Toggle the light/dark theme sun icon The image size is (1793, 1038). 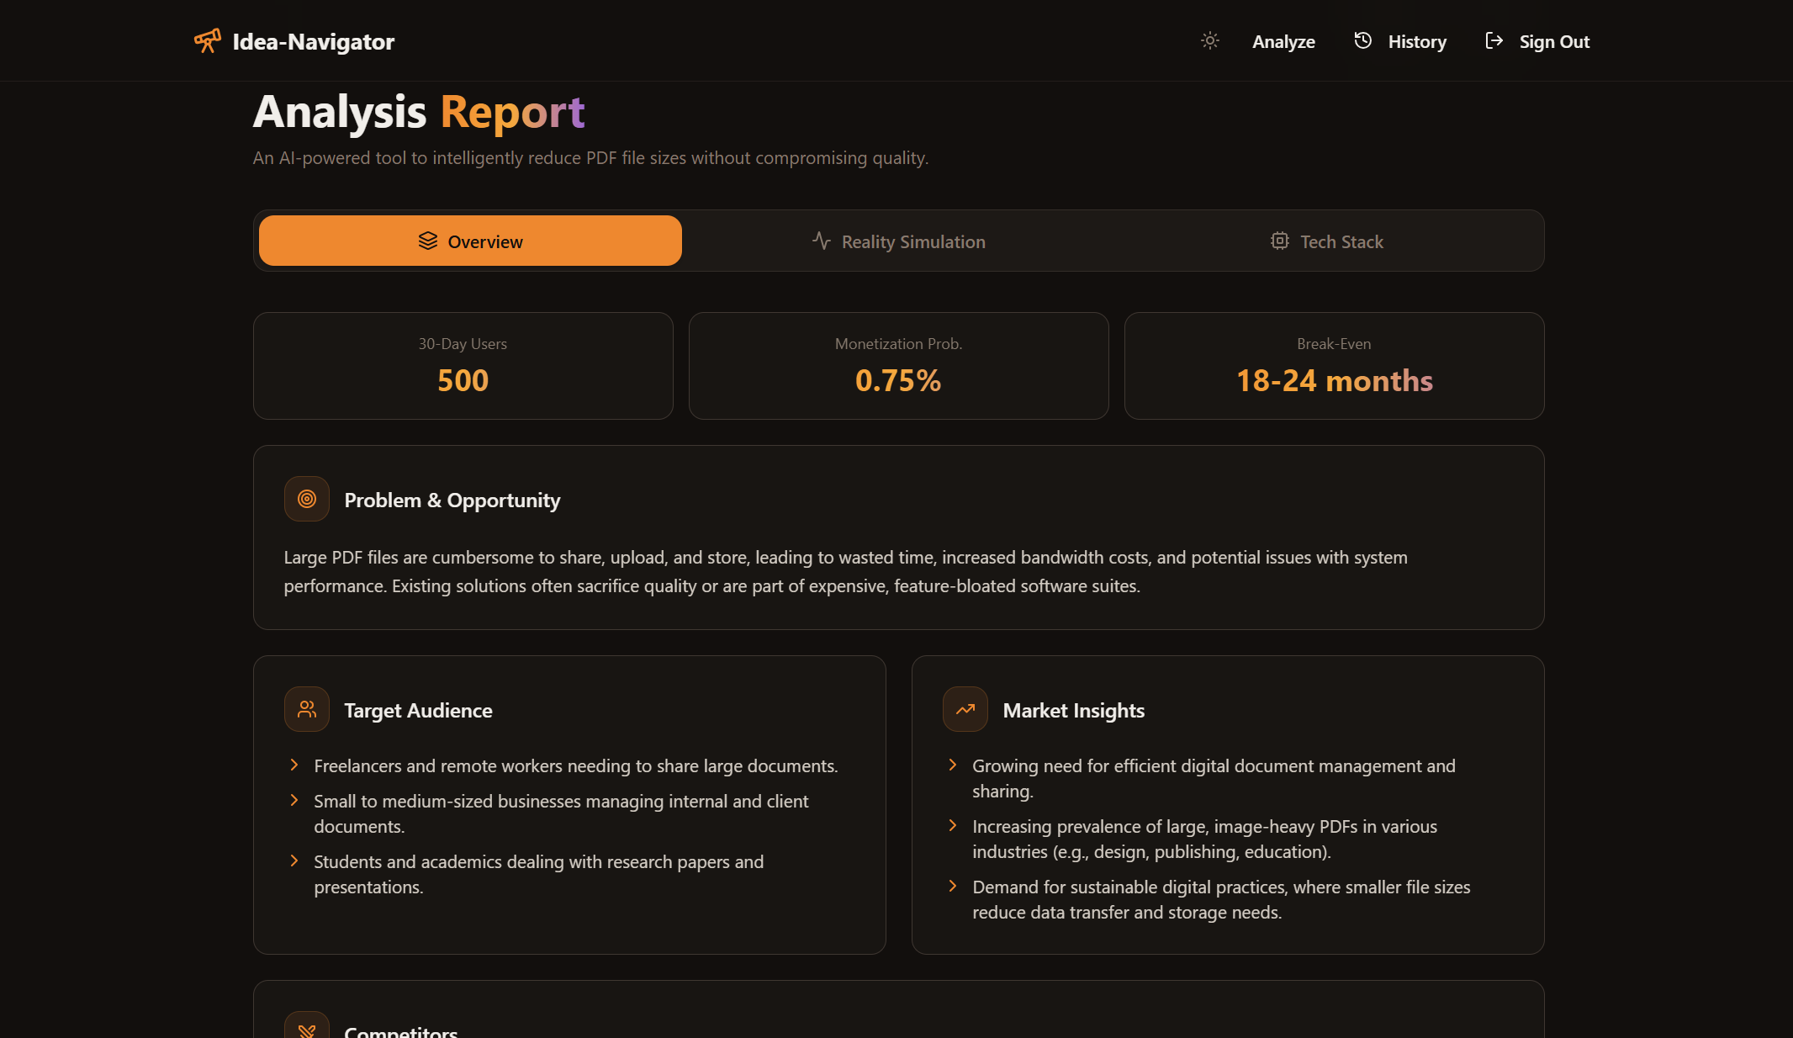click(1209, 40)
